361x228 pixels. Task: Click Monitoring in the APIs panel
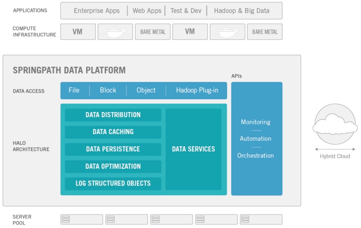tap(256, 122)
